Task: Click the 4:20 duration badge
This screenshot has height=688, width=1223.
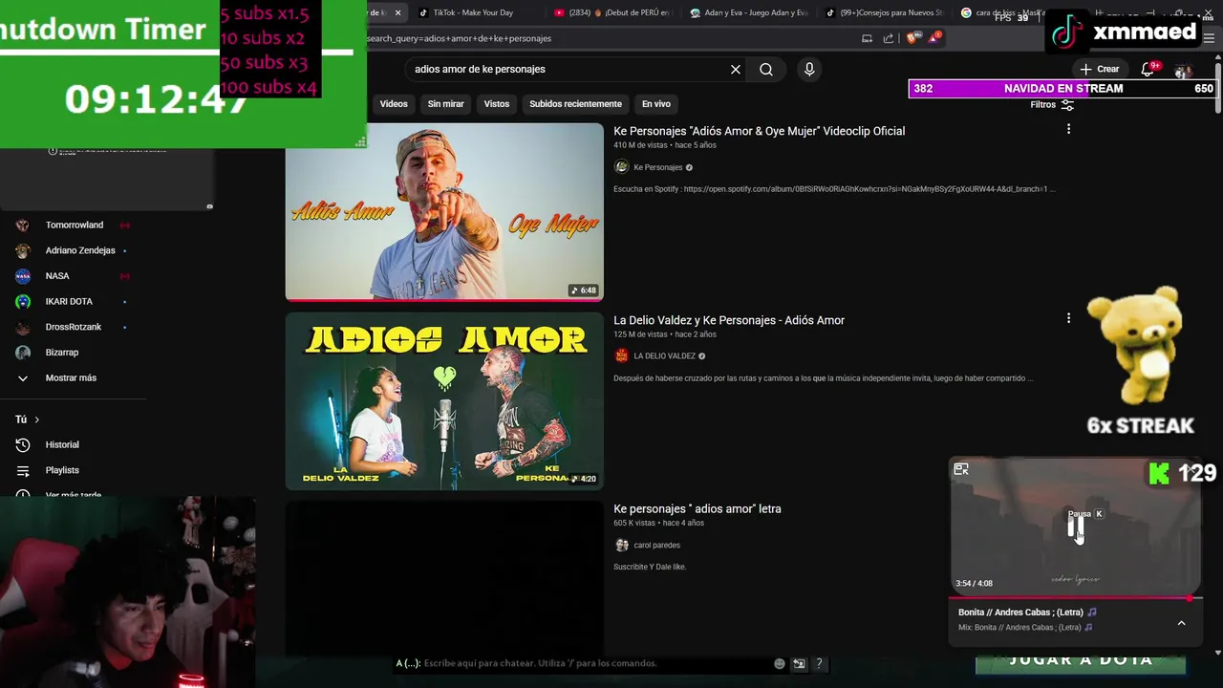Action: point(583,479)
